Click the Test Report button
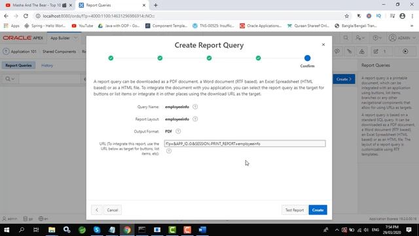 (x=295, y=210)
